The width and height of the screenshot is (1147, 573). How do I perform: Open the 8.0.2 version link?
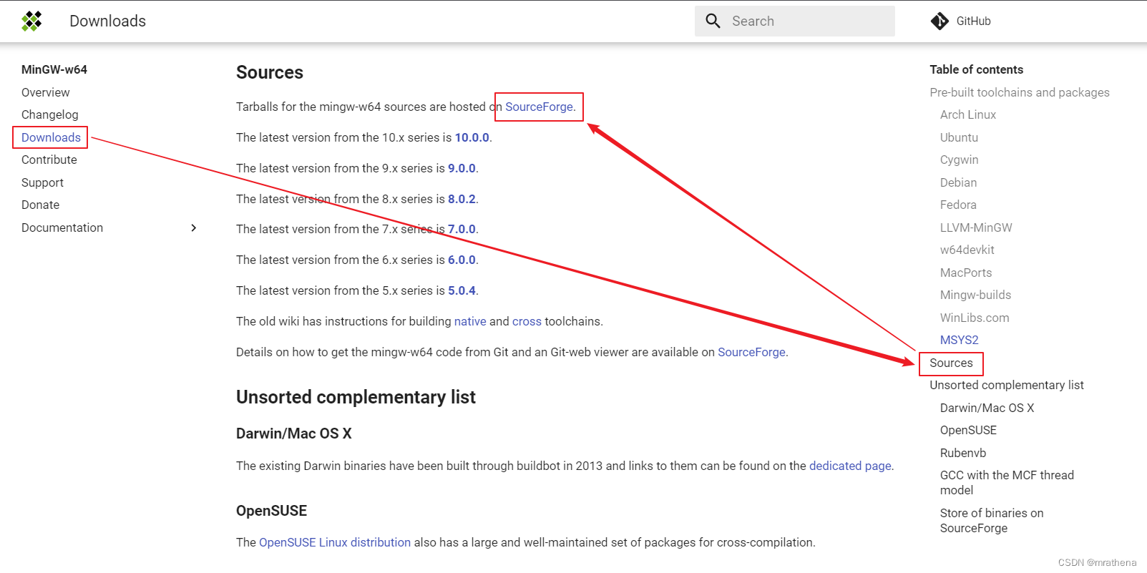click(x=462, y=199)
